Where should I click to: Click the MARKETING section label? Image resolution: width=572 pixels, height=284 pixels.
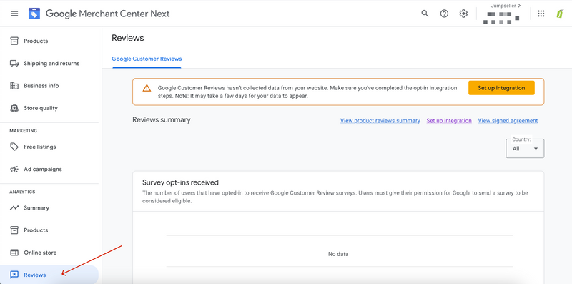[24, 131]
